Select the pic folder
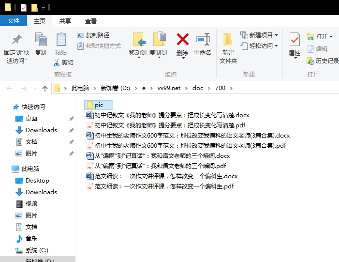 pos(99,105)
